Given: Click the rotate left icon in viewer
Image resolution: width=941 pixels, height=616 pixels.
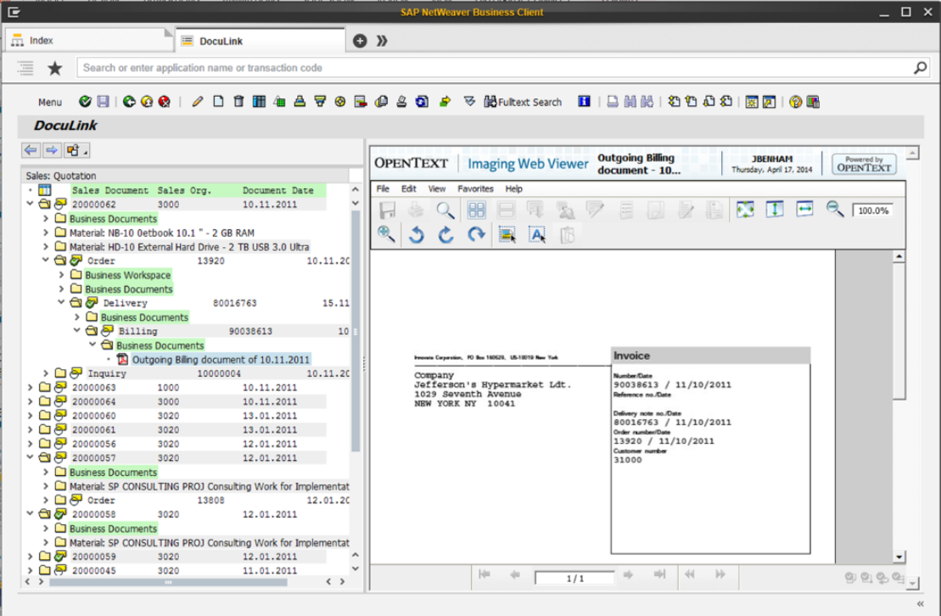Looking at the screenshot, I should pos(416,235).
